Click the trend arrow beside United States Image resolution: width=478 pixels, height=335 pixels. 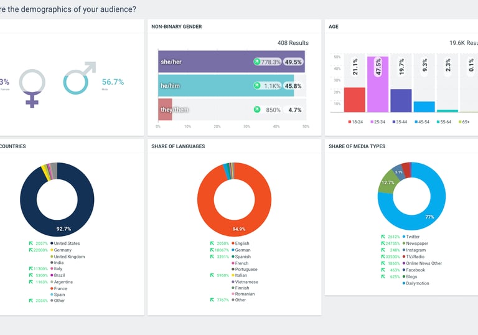click(30, 243)
